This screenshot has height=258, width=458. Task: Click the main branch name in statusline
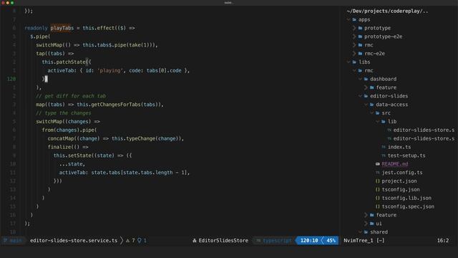[16, 241]
